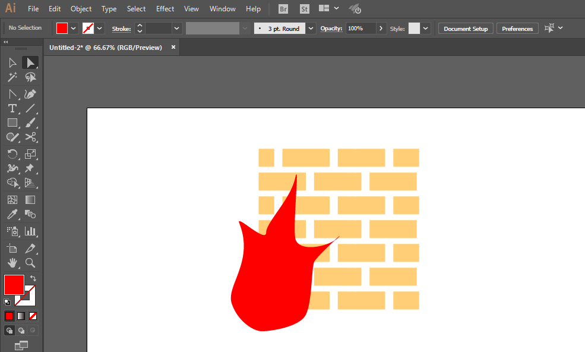
Task: Enable Draw Inside mode
Action: tap(33, 331)
